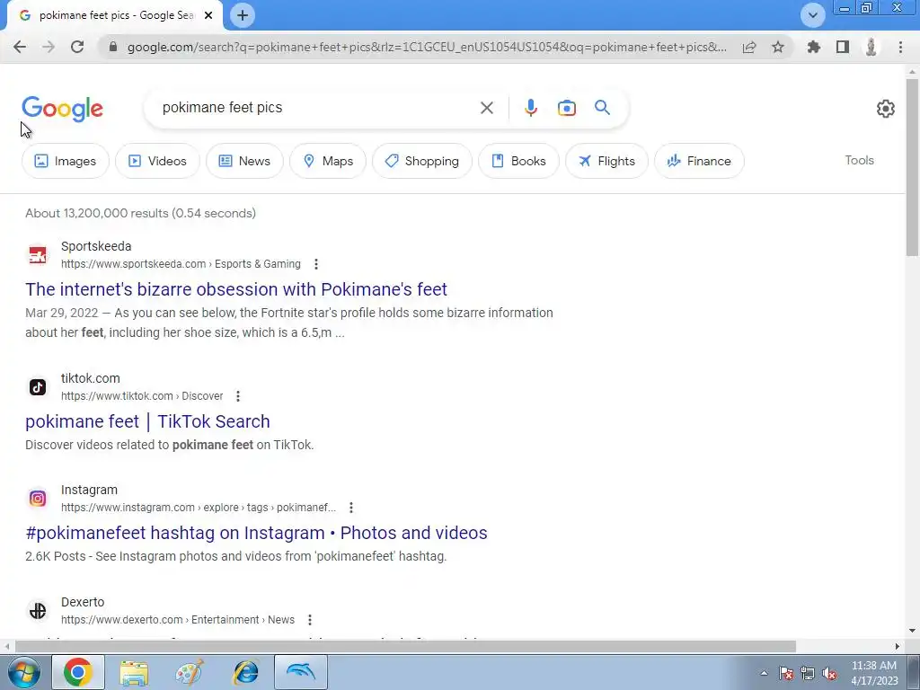Launch Internet Explorer from the taskbar
Image resolution: width=920 pixels, height=690 pixels.
click(x=245, y=672)
